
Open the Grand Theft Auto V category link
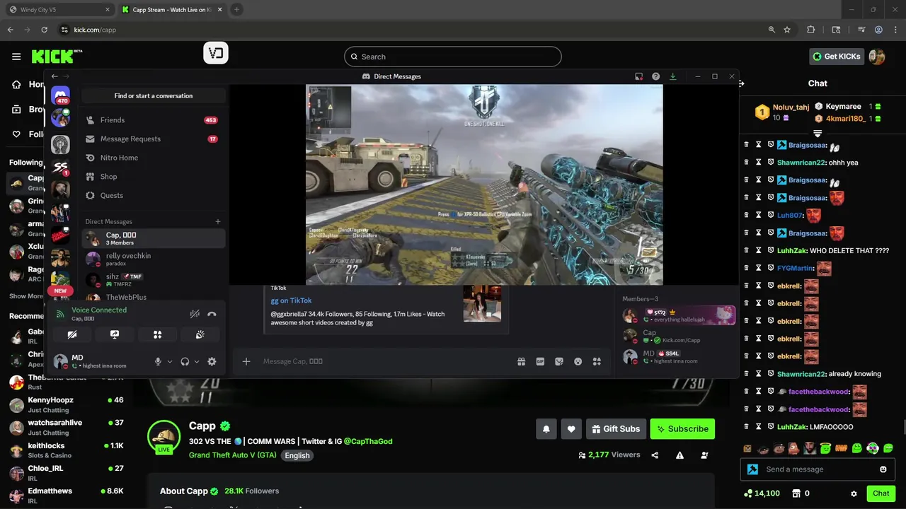pyautogui.click(x=233, y=455)
